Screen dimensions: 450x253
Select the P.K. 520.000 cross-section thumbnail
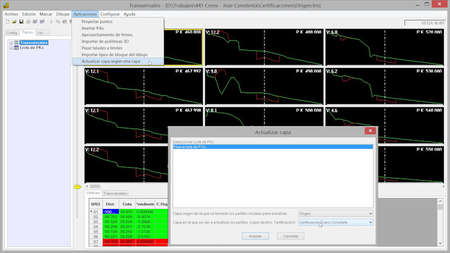click(x=385, y=47)
